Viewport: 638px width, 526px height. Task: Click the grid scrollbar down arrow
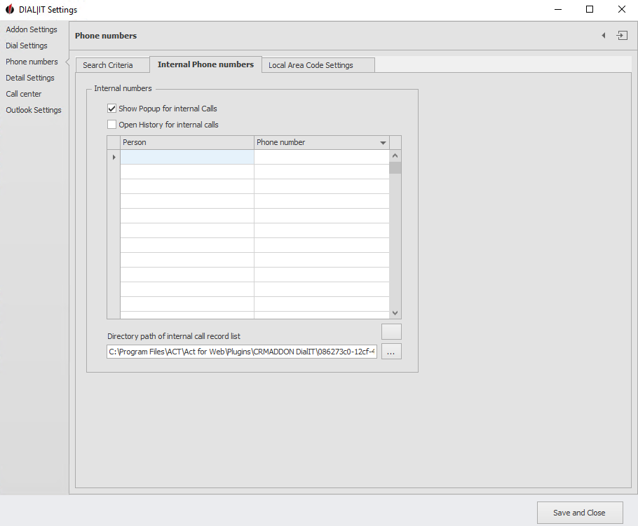(395, 313)
